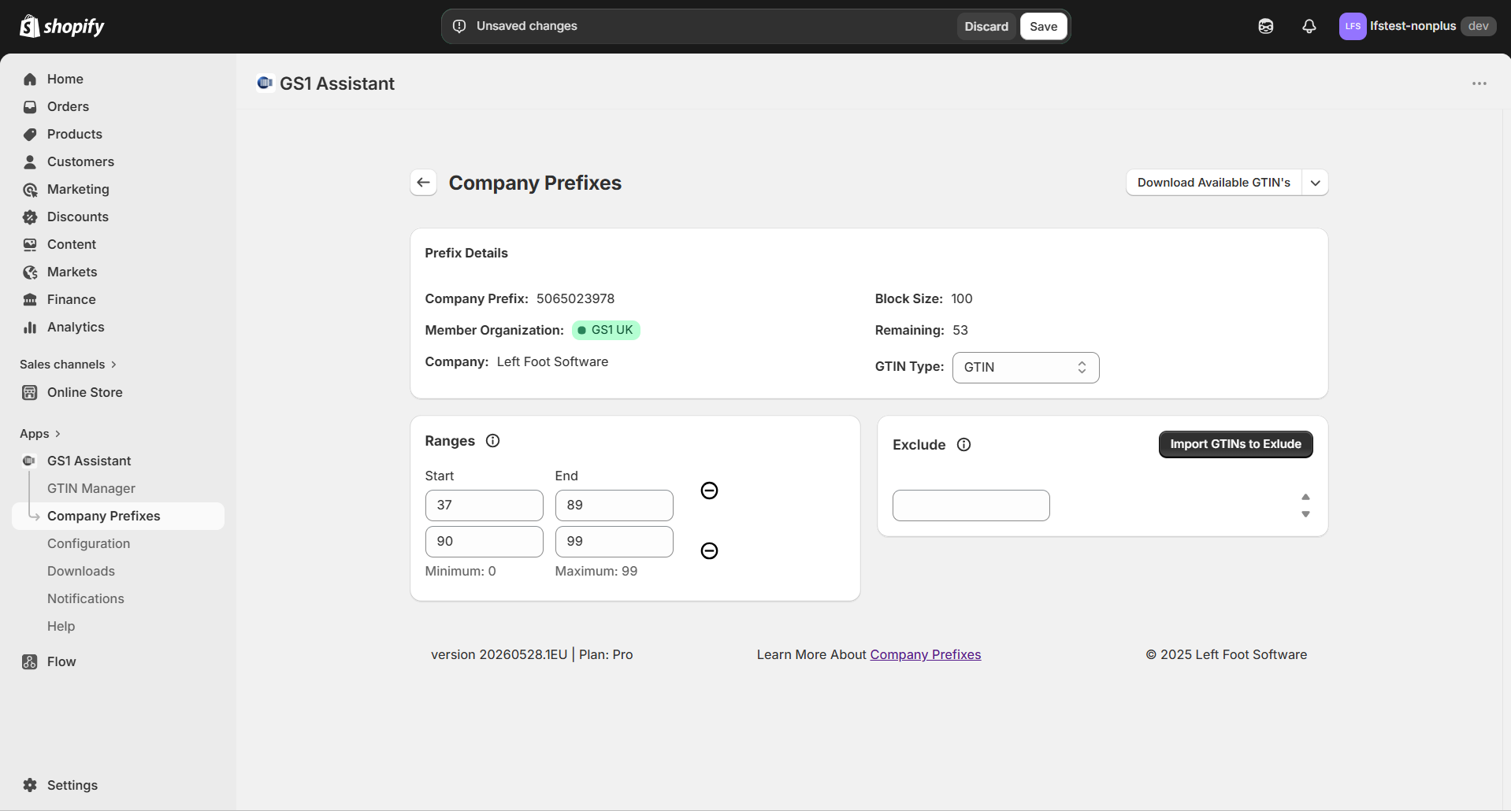Viewport: 1511px width, 811px height.
Task: Click the company prefix value 5065023978
Action: pos(576,298)
